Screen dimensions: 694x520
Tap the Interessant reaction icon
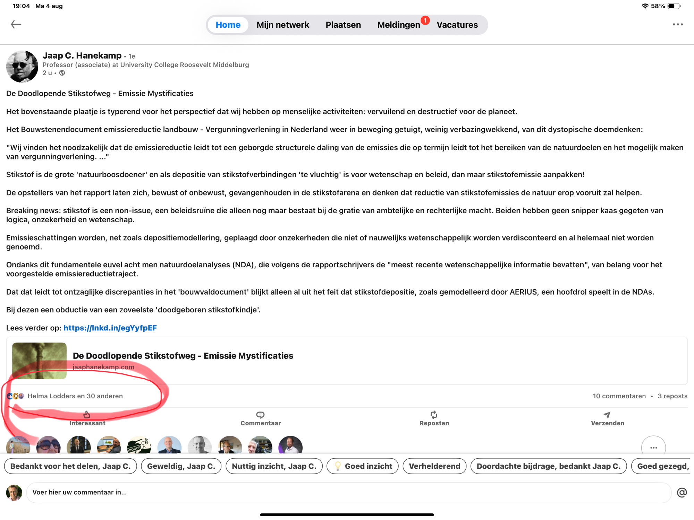[x=87, y=415]
